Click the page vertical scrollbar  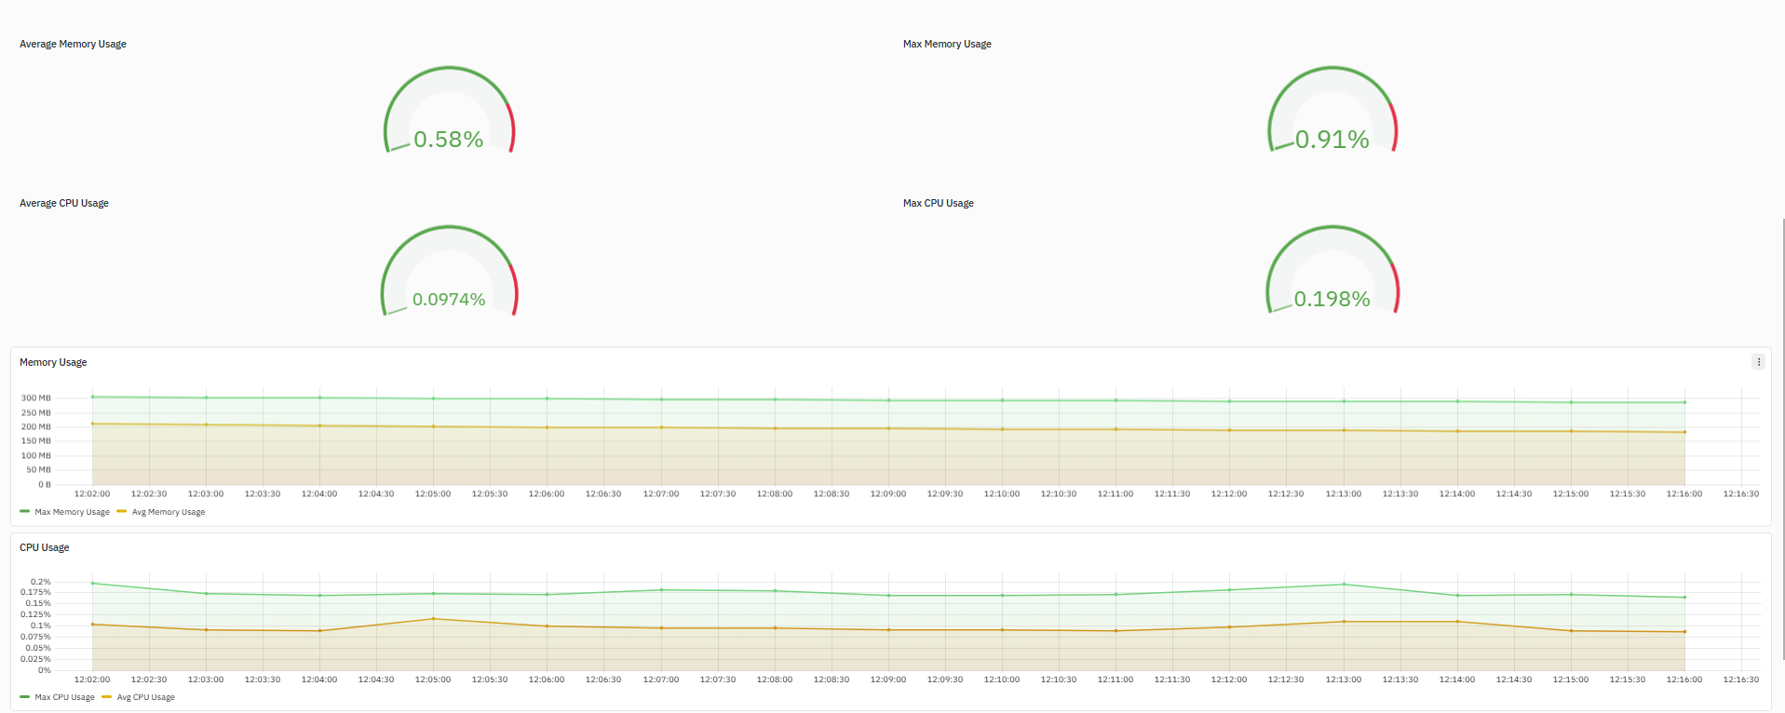(1782, 437)
